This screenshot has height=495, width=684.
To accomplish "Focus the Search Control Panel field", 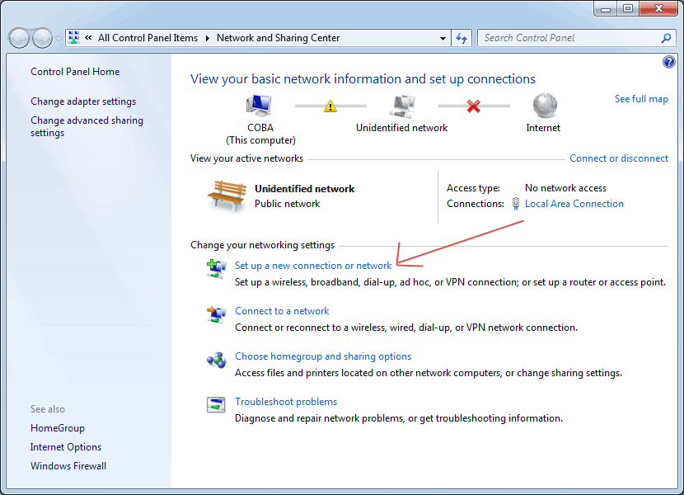I will 576,38.
